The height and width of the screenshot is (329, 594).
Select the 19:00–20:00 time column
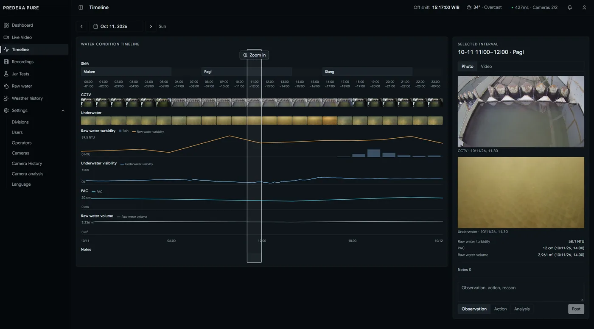point(375,84)
